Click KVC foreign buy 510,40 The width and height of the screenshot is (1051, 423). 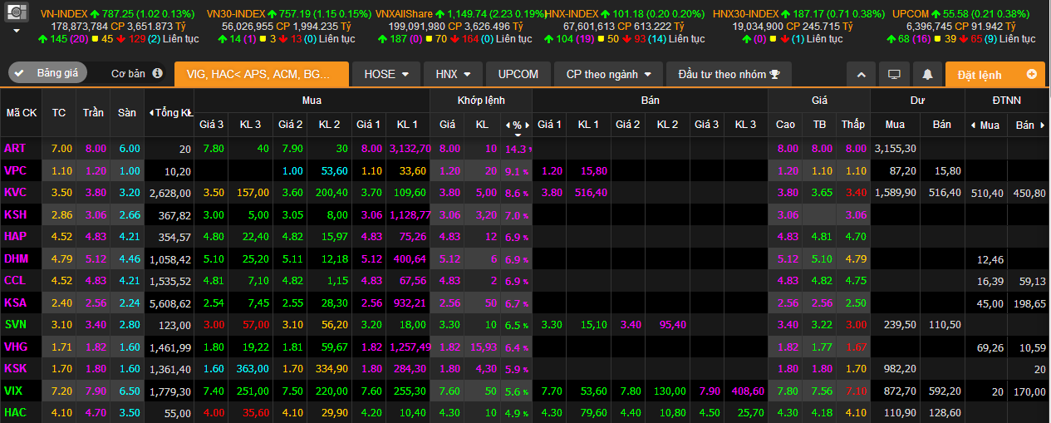(x=987, y=193)
